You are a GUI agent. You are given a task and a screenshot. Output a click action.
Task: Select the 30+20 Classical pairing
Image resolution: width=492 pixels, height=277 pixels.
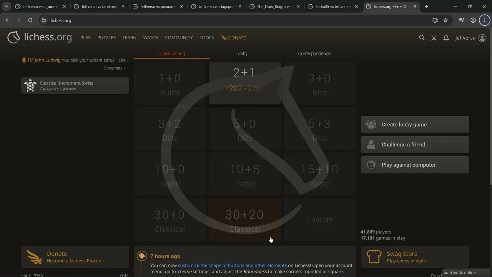tap(245, 220)
